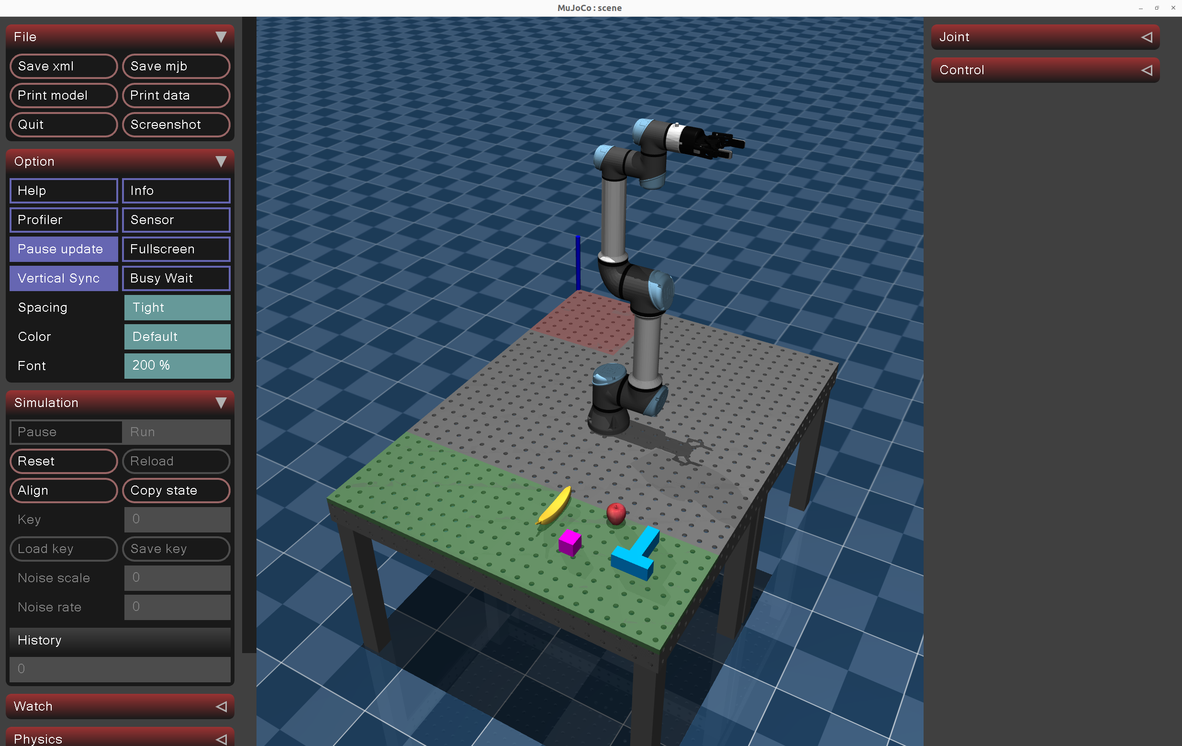The height and width of the screenshot is (746, 1182).
Task: Expand the Physics section arrow
Action: [x=221, y=739]
